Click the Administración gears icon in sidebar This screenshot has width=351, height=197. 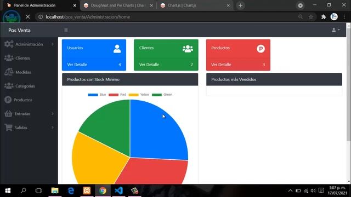click(9, 44)
